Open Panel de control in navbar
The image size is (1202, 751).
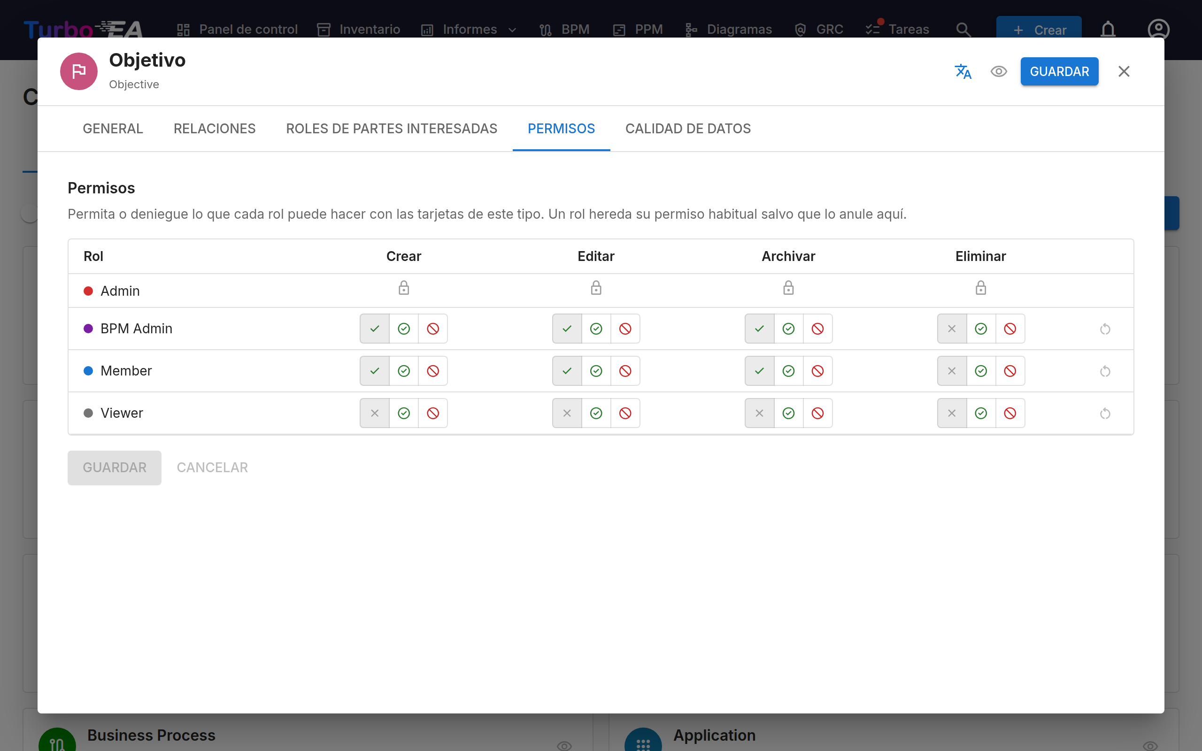click(238, 30)
